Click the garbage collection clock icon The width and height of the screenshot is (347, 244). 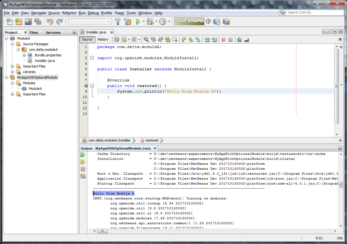208,21
